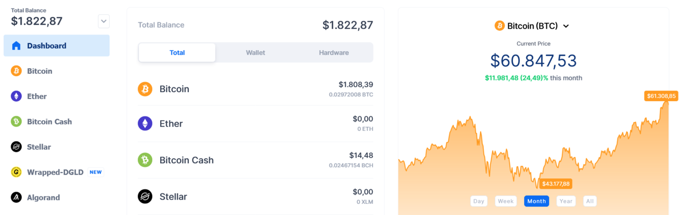Click the $43.177,88 low price label
This screenshot has width=679, height=215.
tap(555, 184)
